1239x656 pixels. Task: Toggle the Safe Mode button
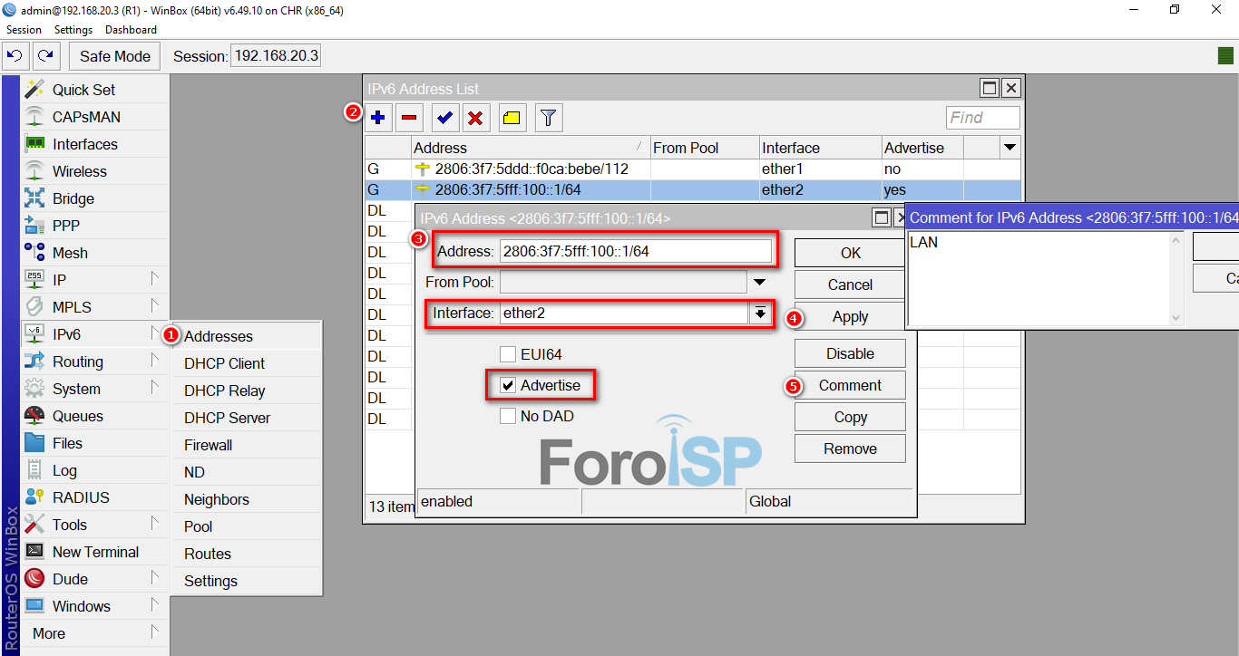[x=114, y=56]
